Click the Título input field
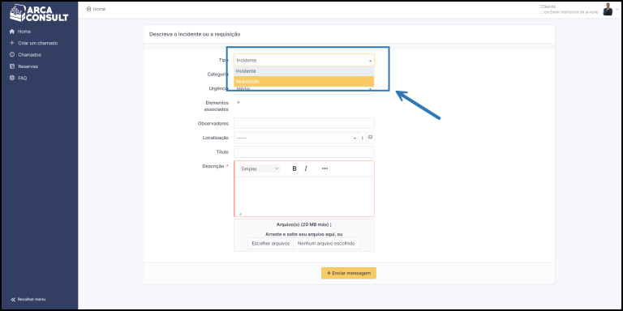The height and width of the screenshot is (311, 623). pyautogui.click(x=304, y=152)
